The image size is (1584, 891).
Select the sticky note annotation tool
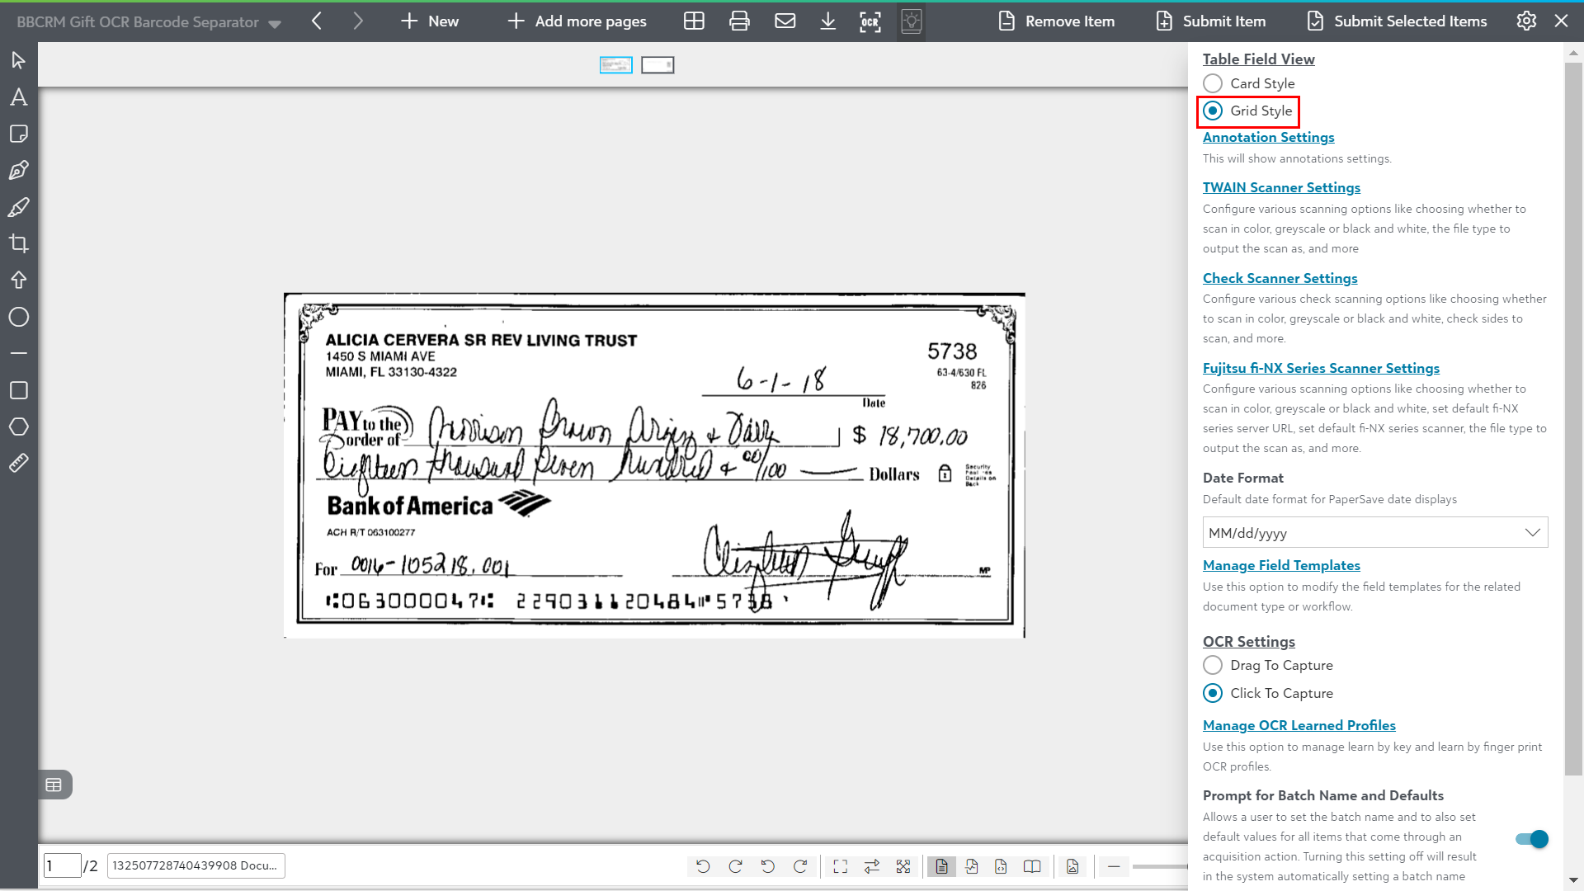point(18,134)
